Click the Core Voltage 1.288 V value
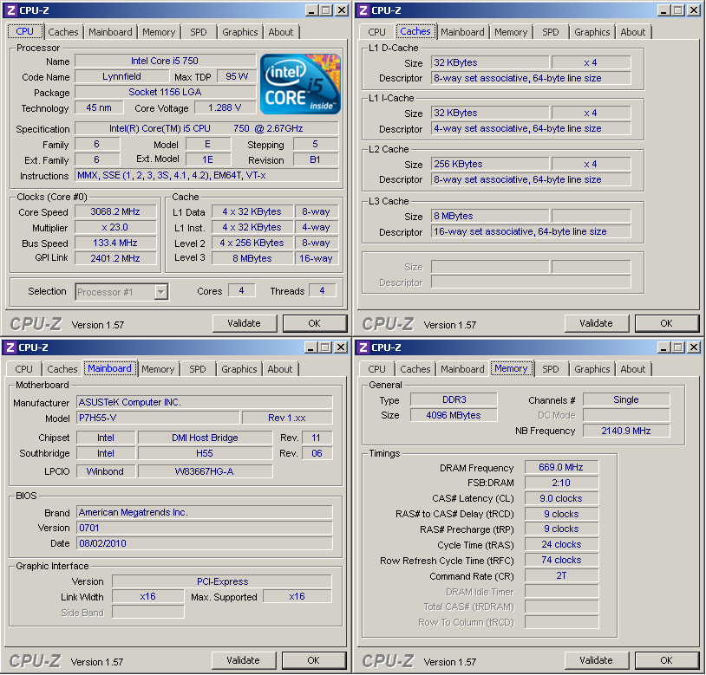The width and height of the screenshot is (706, 675). click(x=225, y=107)
